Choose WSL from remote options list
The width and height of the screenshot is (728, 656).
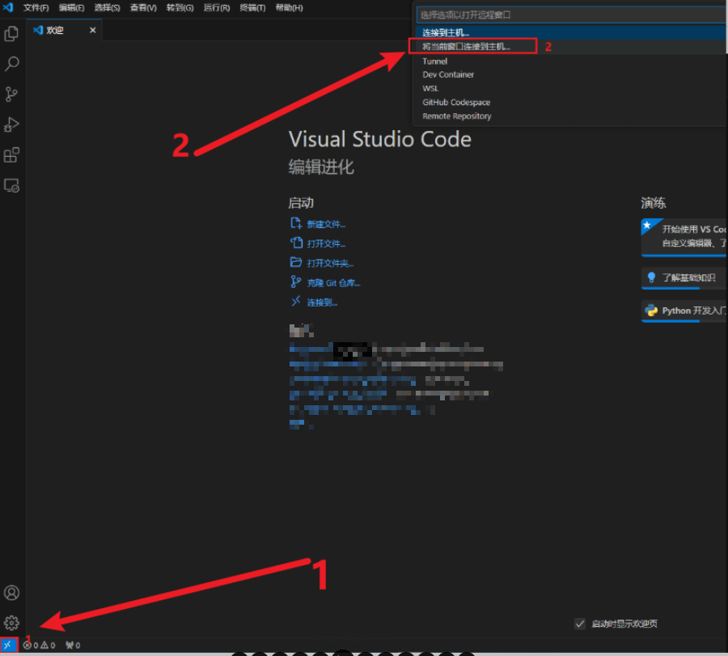[x=430, y=88]
